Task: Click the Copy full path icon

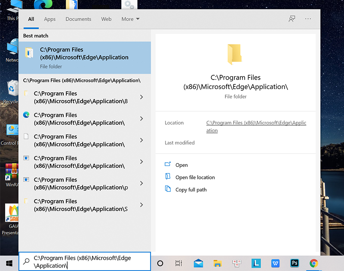Action: point(168,189)
